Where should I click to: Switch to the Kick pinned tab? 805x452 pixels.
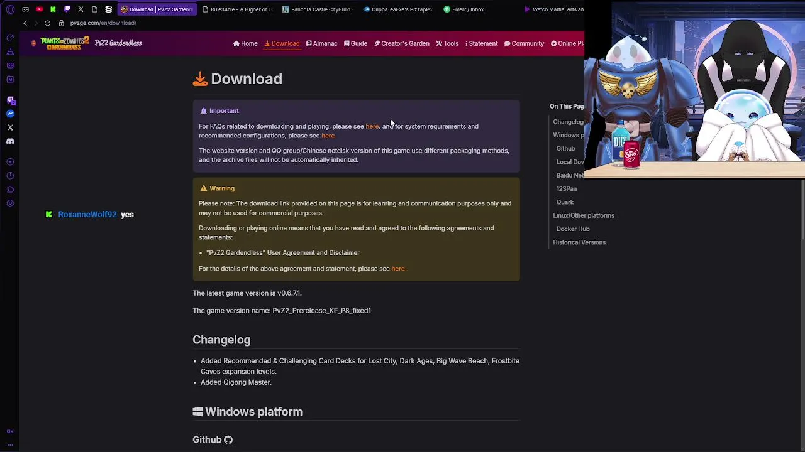pyautogui.click(x=53, y=9)
